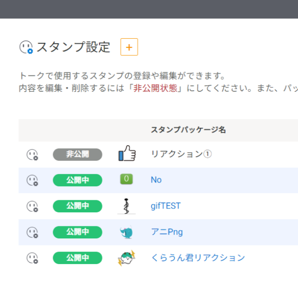
Task: Click the stamp settings smiley icon in heading
Action: coord(26,47)
